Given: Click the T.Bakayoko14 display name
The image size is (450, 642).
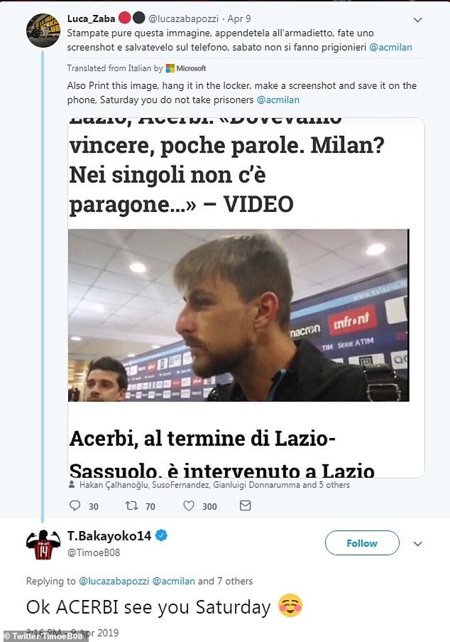Looking at the screenshot, I should [109, 536].
